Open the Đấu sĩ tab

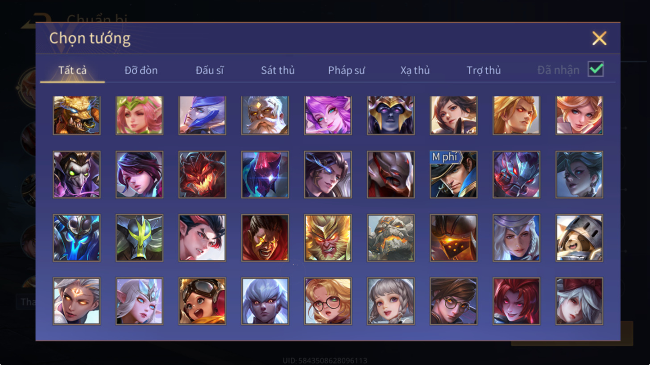click(x=210, y=70)
